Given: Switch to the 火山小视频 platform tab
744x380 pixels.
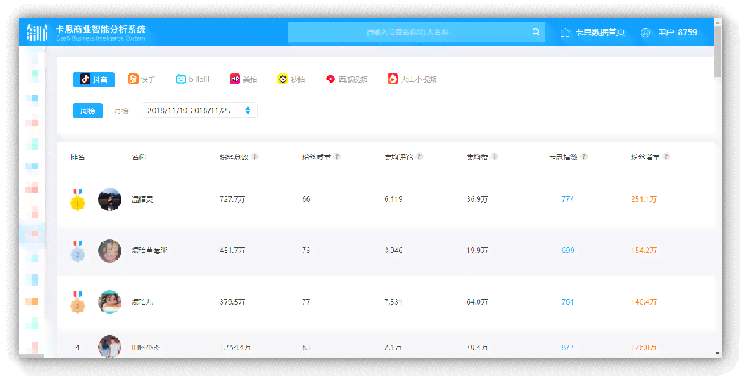Looking at the screenshot, I should click(x=413, y=79).
